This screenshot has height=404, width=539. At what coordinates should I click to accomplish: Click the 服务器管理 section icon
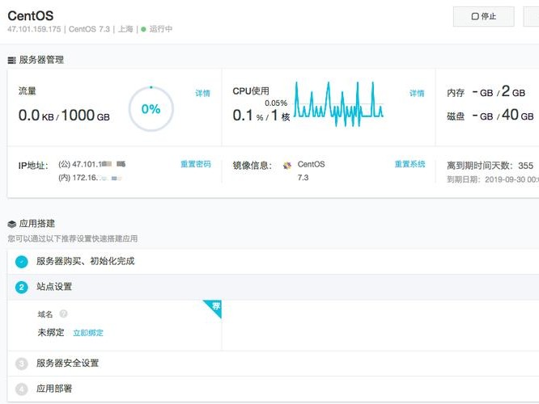pyautogui.click(x=11, y=61)
